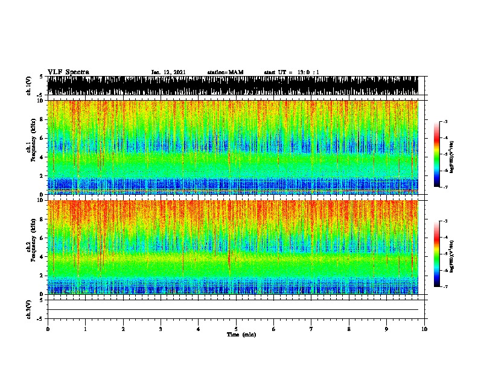Select the date label "Jan. 12, 2021"
478x369 pixels.
click(168, 72)
